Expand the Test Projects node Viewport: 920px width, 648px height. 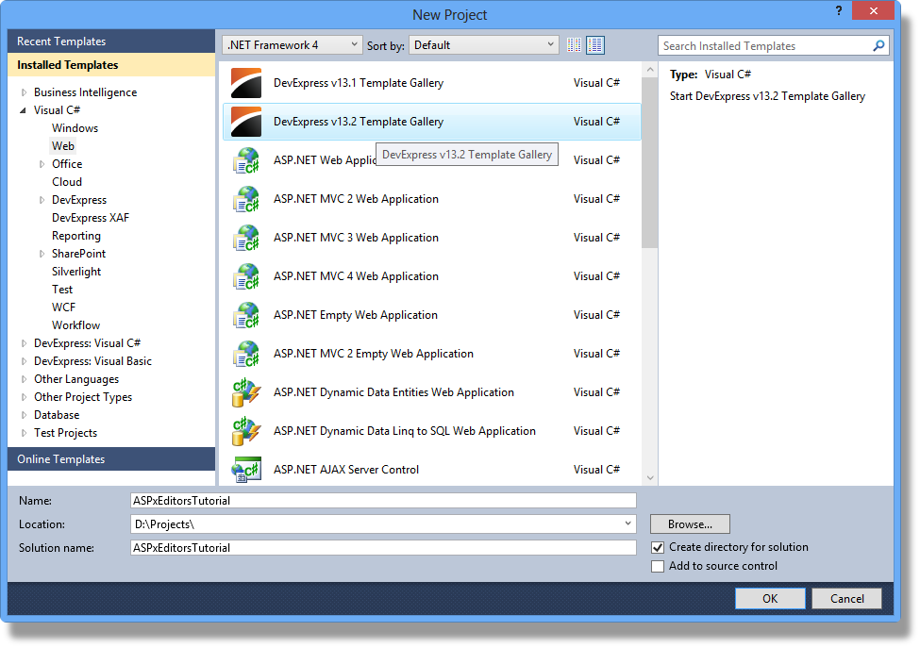24,433
